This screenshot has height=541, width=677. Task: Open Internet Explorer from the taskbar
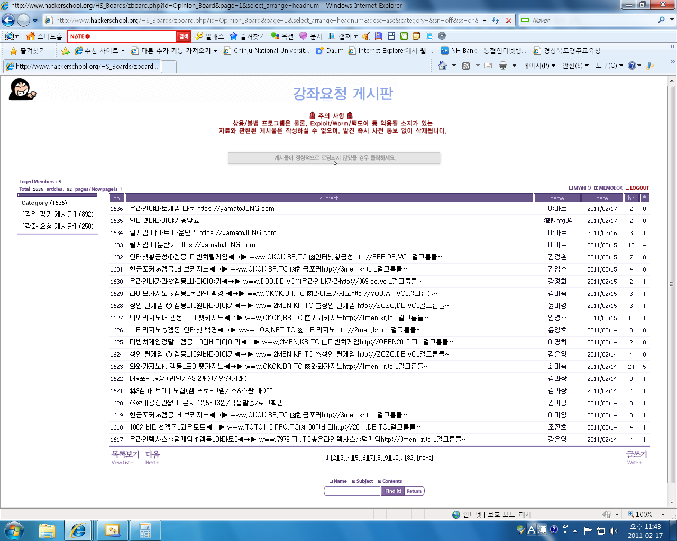tap(78, 530)
